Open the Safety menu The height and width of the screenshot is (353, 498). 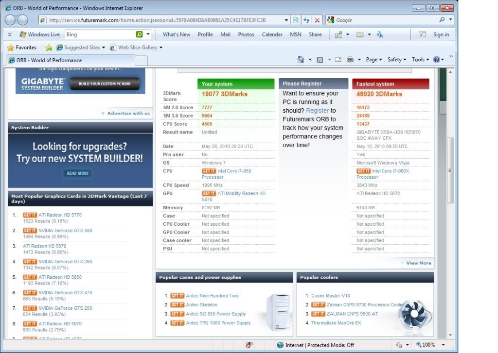pyautogui.click(x=397, y=60)
